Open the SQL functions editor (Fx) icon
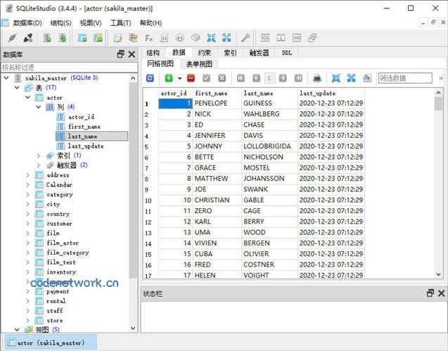 (x=149, y=37)
